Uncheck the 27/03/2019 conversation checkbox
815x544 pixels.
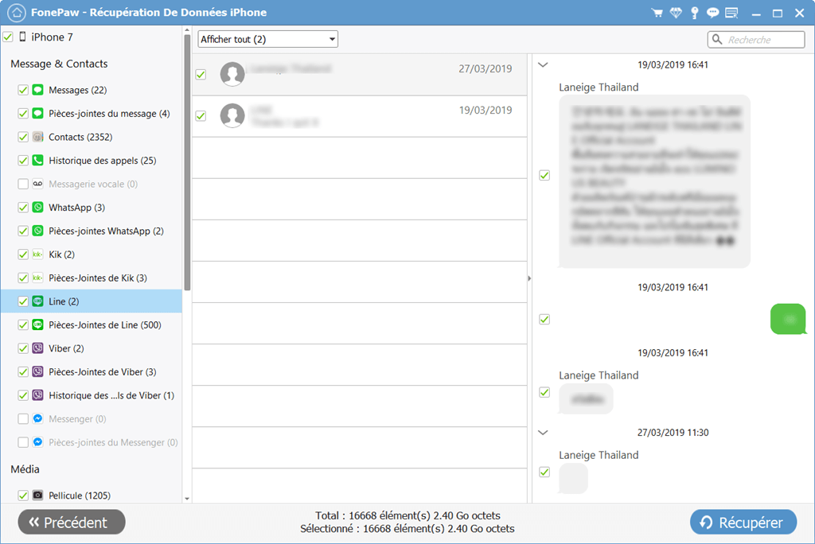201,74
